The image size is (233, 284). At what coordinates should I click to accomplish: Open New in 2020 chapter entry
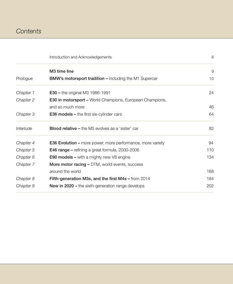(x=97, y=186)
